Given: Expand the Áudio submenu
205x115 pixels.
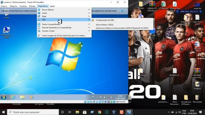Looking at the screenshot, I should click(64, 13).
